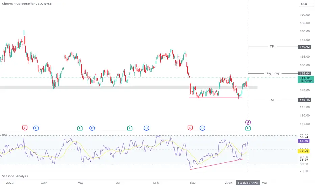Click the 2023 label on time axis
The height and width of the screenshot is (186, 315).
10,183
